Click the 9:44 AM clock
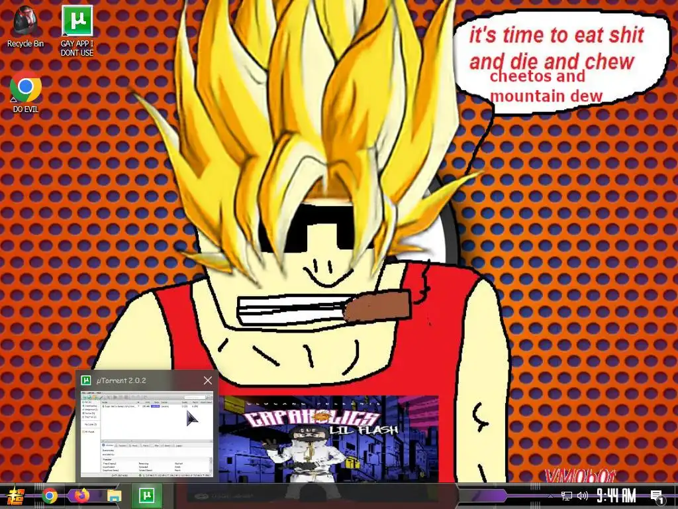 (x=616, y=496)
